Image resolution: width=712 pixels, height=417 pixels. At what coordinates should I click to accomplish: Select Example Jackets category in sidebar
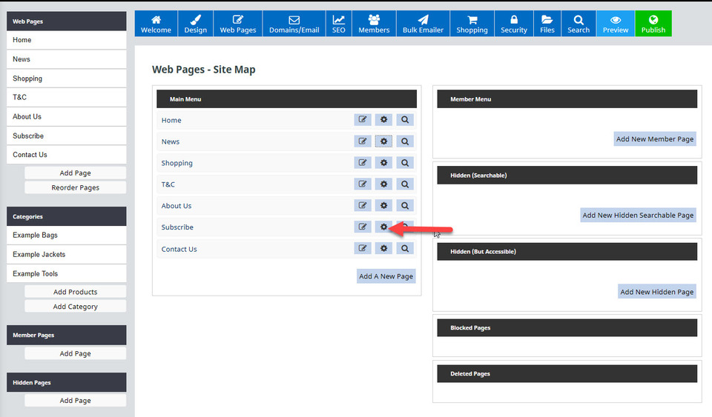tap(67, 254)
